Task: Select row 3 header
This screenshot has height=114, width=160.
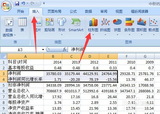Action: click(4, 74)
